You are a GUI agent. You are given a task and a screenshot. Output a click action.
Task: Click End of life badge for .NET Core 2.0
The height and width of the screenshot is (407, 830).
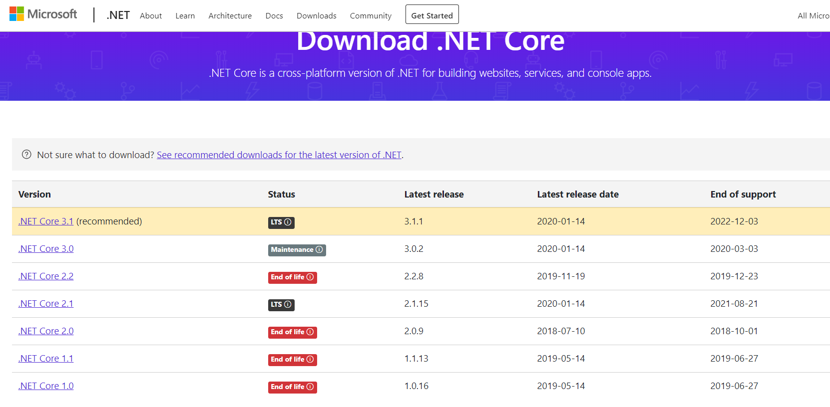tap(292, 332)
